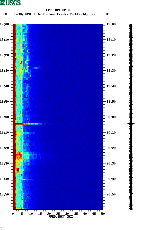Click the "13:10" PDT time label
This screenshot has width=142, height=230.
[4, 133]
